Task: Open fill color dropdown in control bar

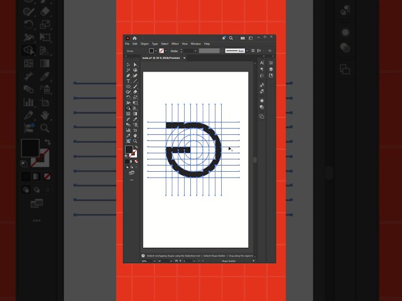Action: (156, 51)
